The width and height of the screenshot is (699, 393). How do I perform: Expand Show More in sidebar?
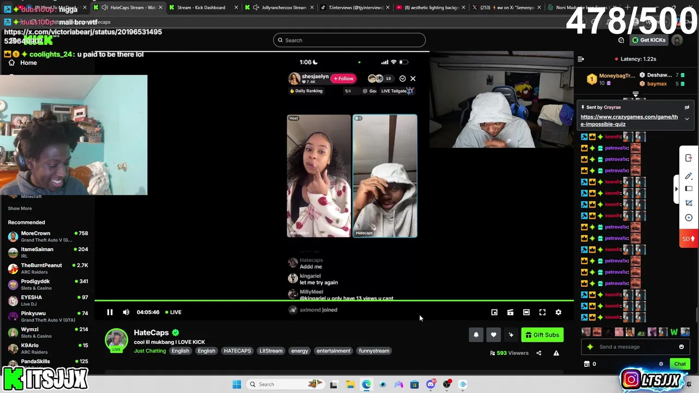click(x=20, y=209)
